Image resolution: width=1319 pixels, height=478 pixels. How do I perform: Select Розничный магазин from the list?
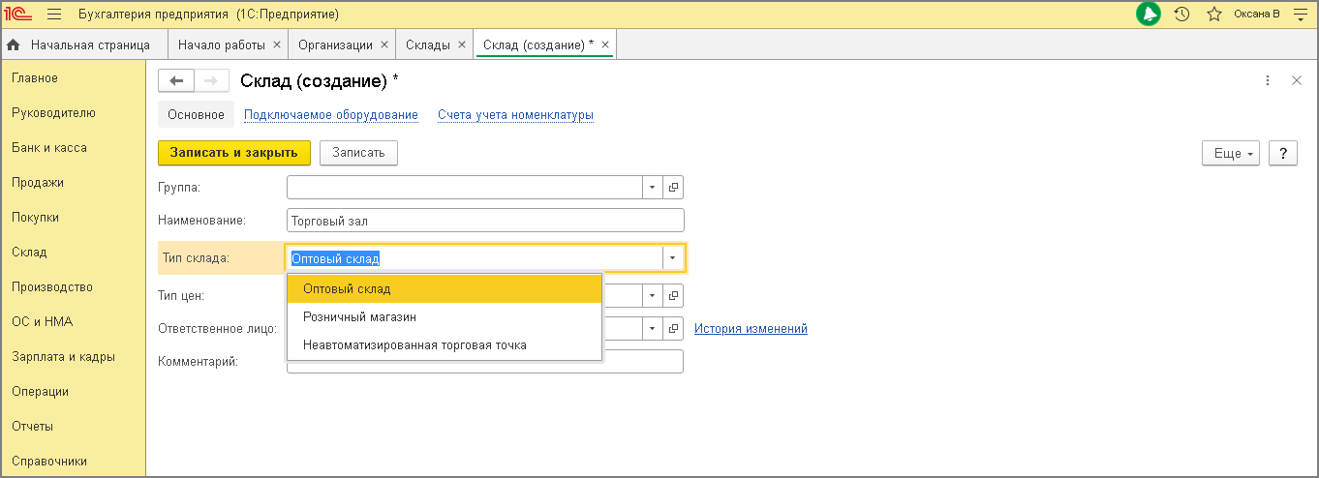click(359, 316)
